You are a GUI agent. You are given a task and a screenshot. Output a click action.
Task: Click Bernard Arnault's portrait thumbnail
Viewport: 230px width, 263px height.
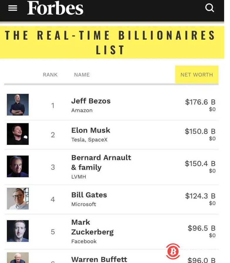[x=18, y=166]
